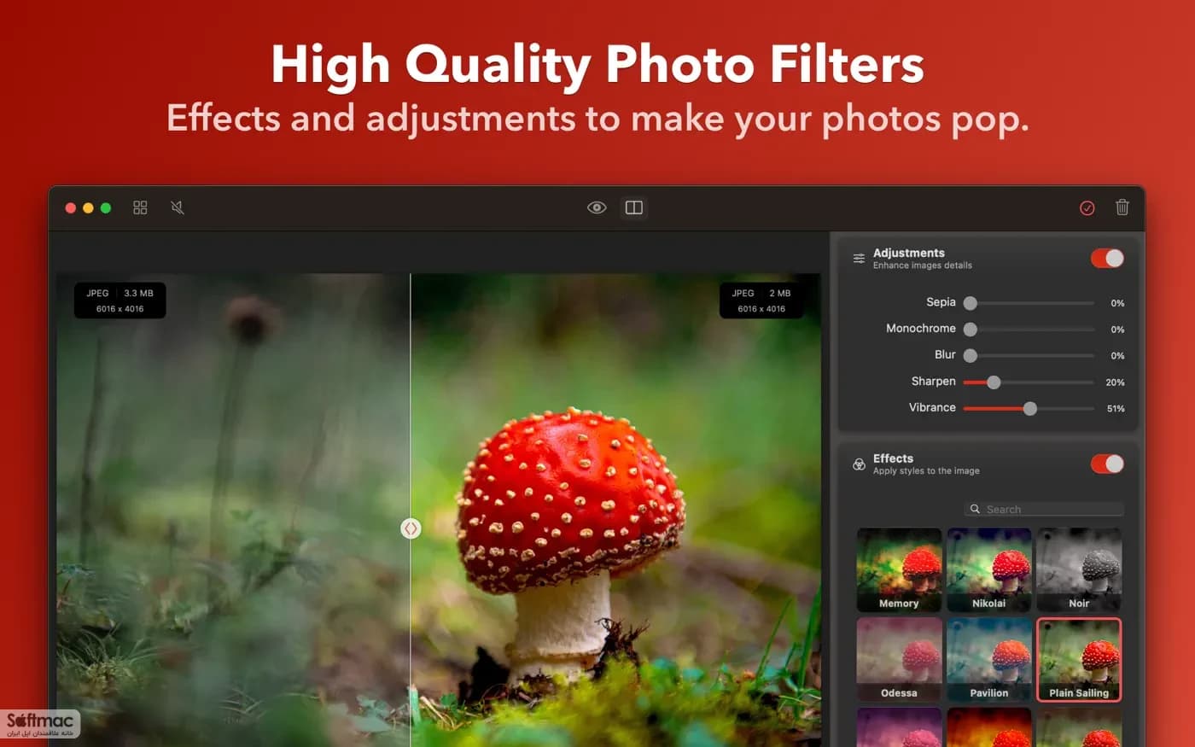Apply the Pavilion effect thumbnail
This screenshot has width=1195, height=747.
tap(988, 659)
